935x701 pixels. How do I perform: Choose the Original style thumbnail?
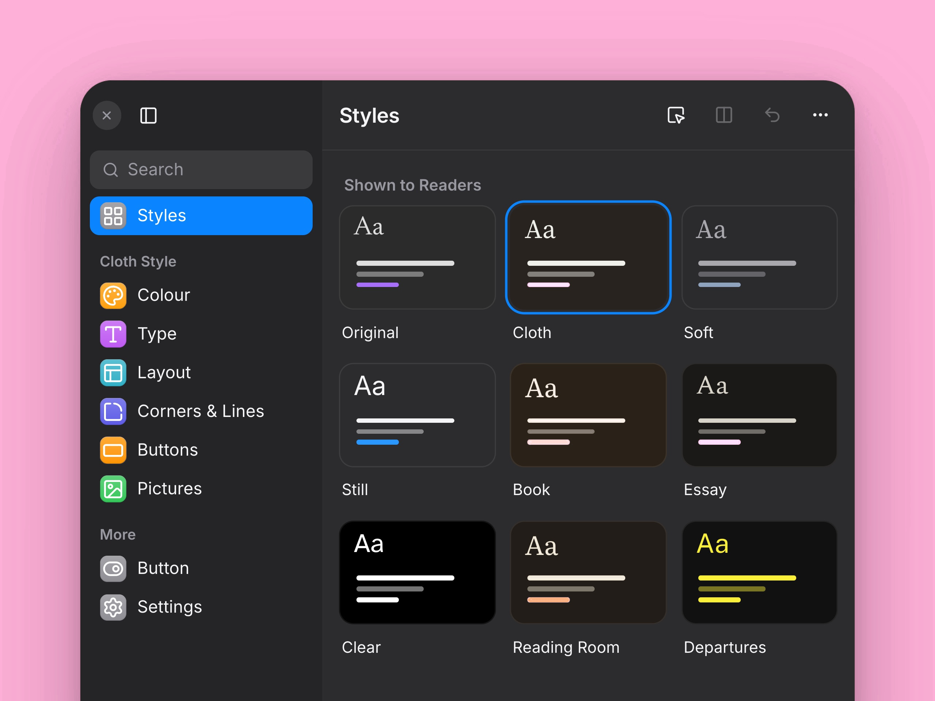click(417, 257)
